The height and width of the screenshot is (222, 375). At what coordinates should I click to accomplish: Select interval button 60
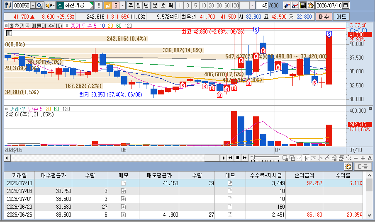(x=227, y=5)
